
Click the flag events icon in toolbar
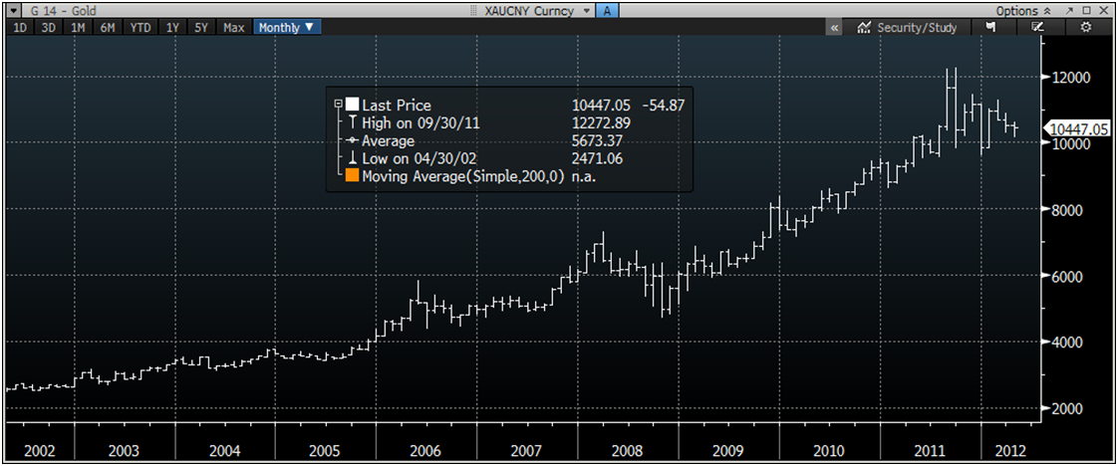(987, 28)
